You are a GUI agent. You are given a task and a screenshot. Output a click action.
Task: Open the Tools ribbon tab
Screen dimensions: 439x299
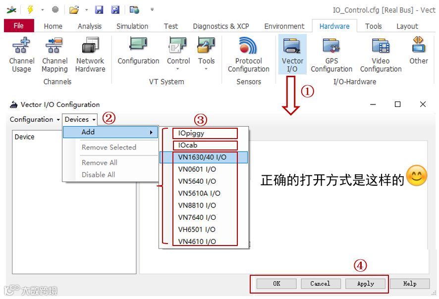click(373, 26)
